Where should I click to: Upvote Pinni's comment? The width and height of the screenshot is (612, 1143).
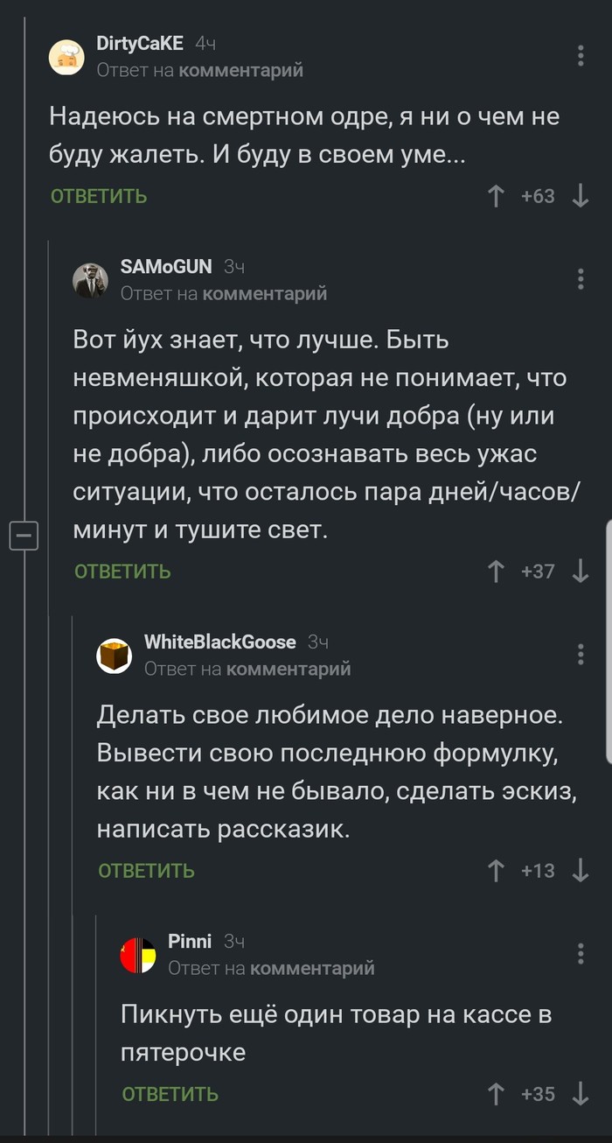[497, 1093]
